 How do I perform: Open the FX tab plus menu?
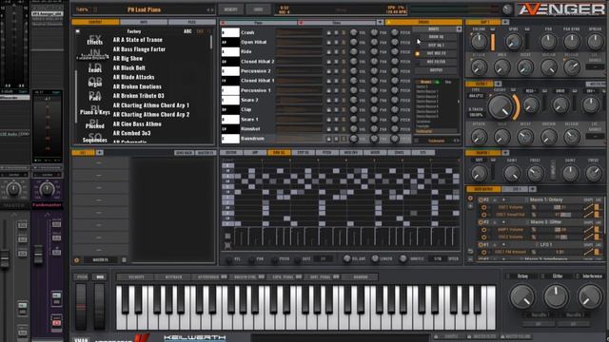pos(99,153)
